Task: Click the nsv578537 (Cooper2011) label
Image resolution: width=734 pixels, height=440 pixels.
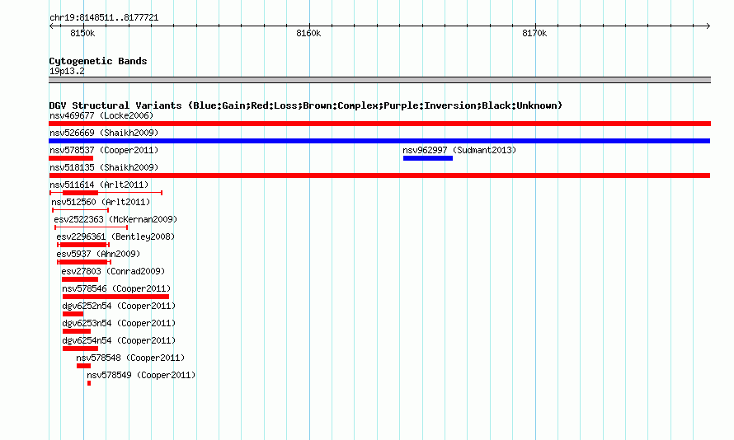Action: tap(104, 150)
